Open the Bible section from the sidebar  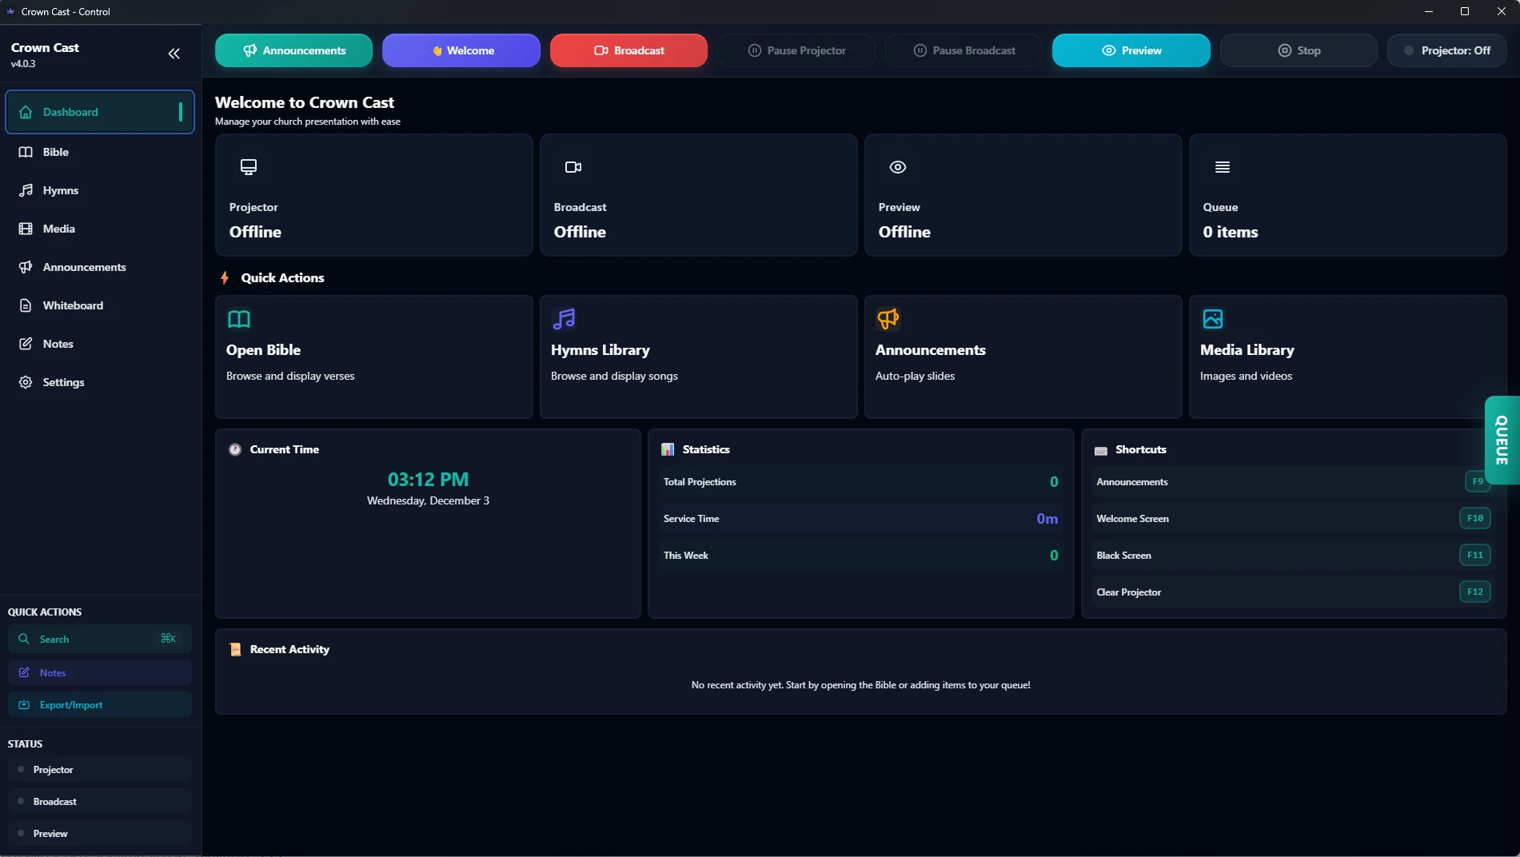(x=56, y=152)
